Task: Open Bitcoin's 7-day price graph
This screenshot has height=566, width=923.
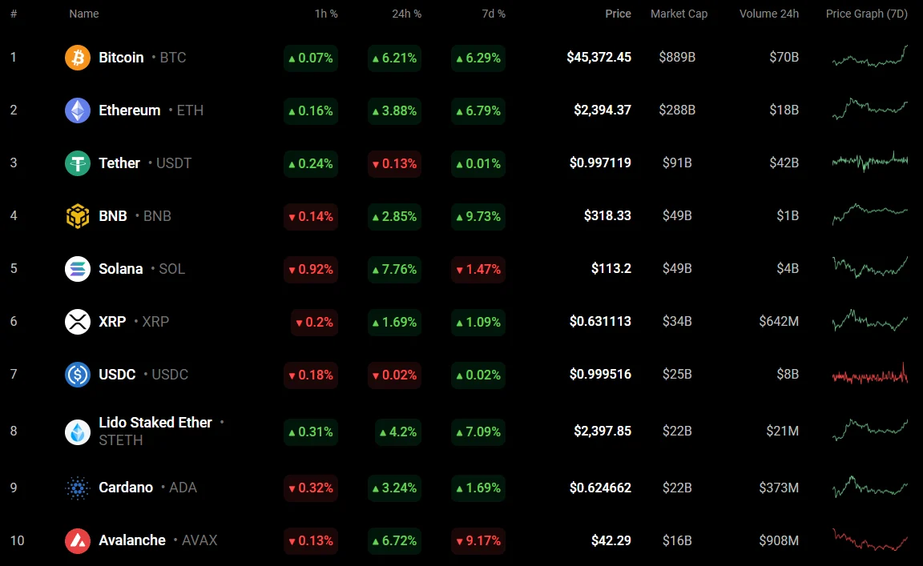Action: coord(869,57)
